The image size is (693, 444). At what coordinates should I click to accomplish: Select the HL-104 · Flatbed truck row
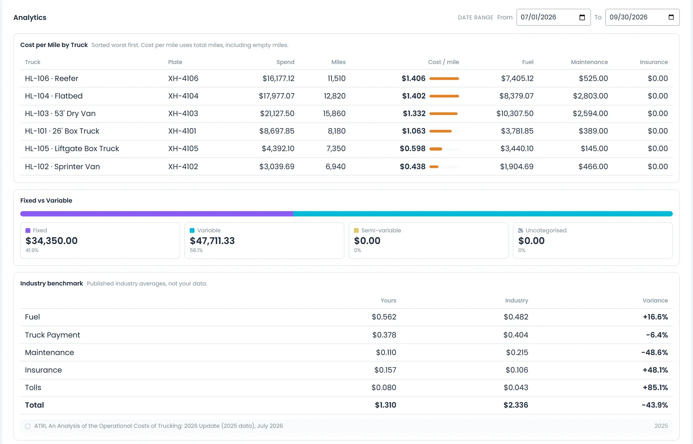click(x=346, y=96)
